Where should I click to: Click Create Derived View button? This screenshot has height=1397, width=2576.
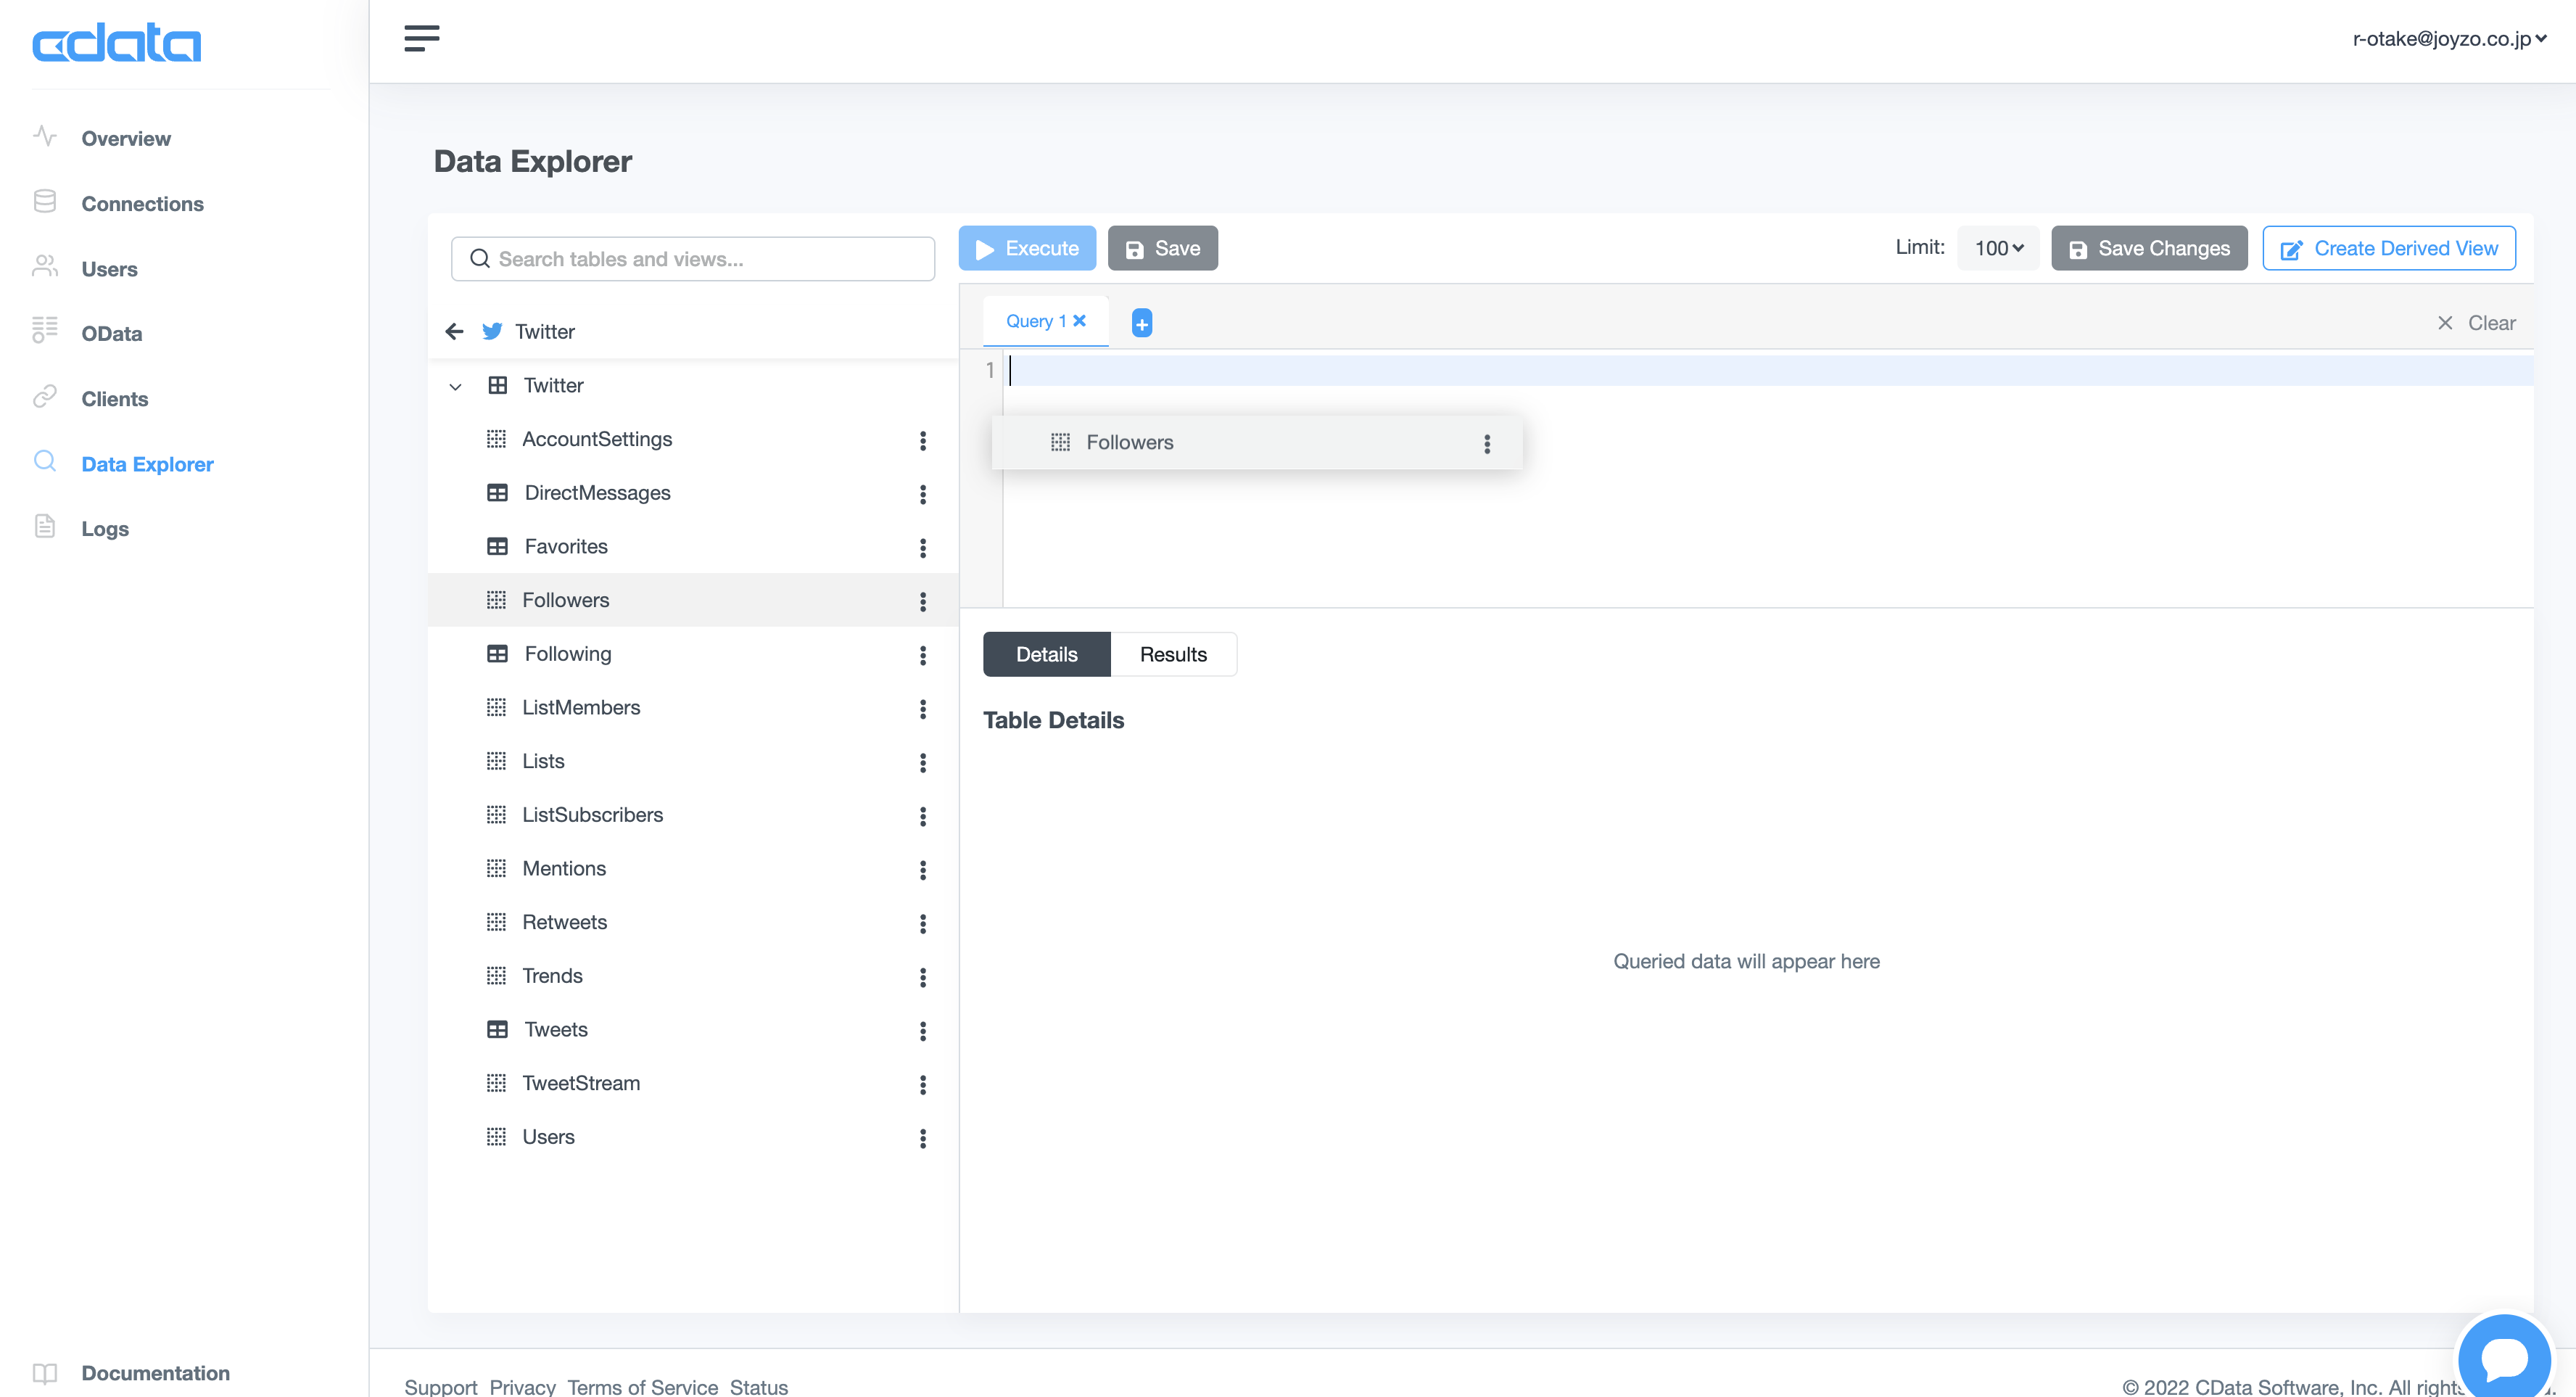2388,248
